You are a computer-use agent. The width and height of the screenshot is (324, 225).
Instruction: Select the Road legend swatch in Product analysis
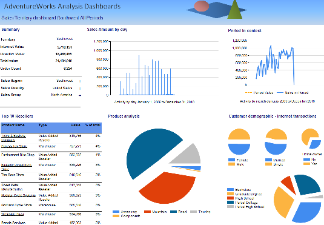(x=174, y=212)
